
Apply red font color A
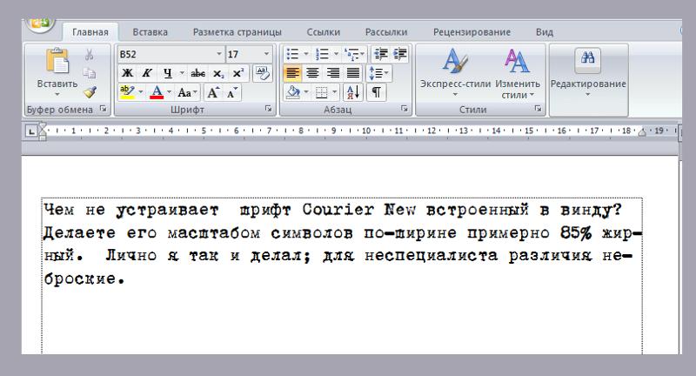tap(157, 92)
